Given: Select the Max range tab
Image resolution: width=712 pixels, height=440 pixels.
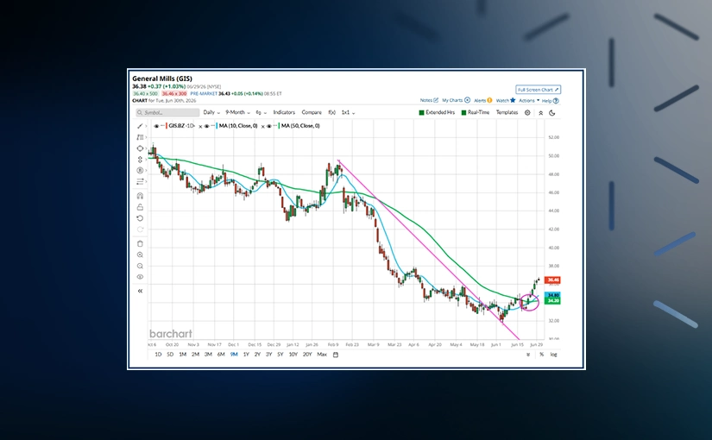Looking at the screenshot, I should pyautogui.click(x=322, y=355).
